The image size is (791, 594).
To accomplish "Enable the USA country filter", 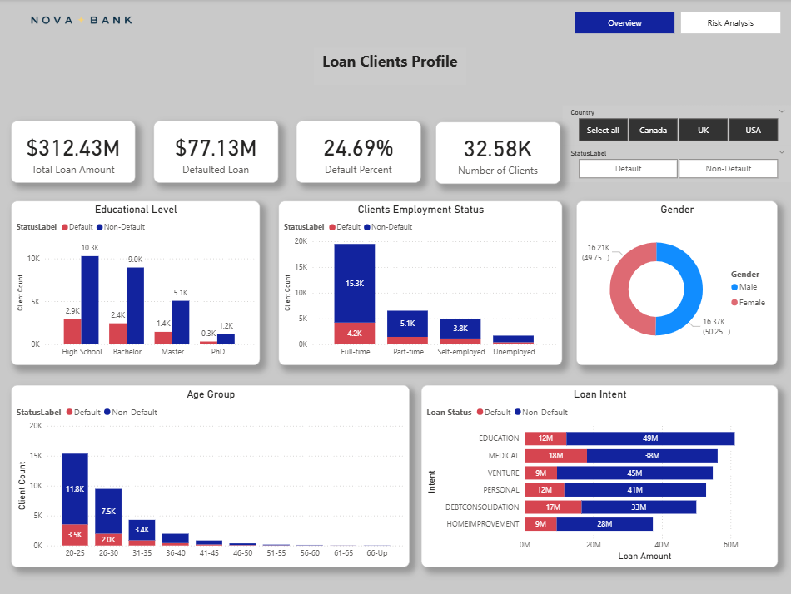I will [x=753, y=130].
